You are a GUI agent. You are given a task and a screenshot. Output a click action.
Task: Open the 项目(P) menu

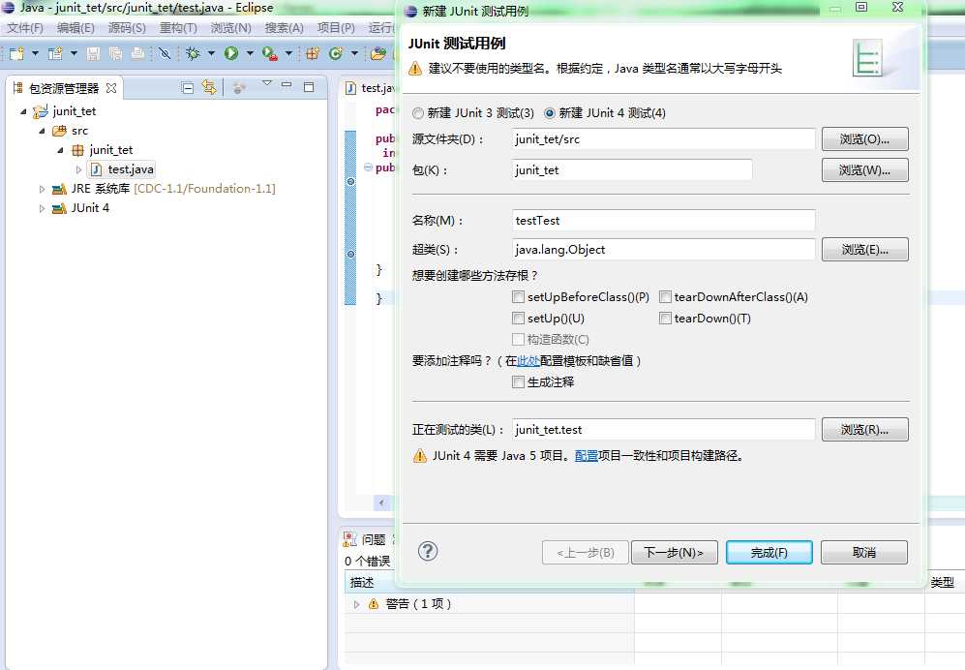pos(336,28)
